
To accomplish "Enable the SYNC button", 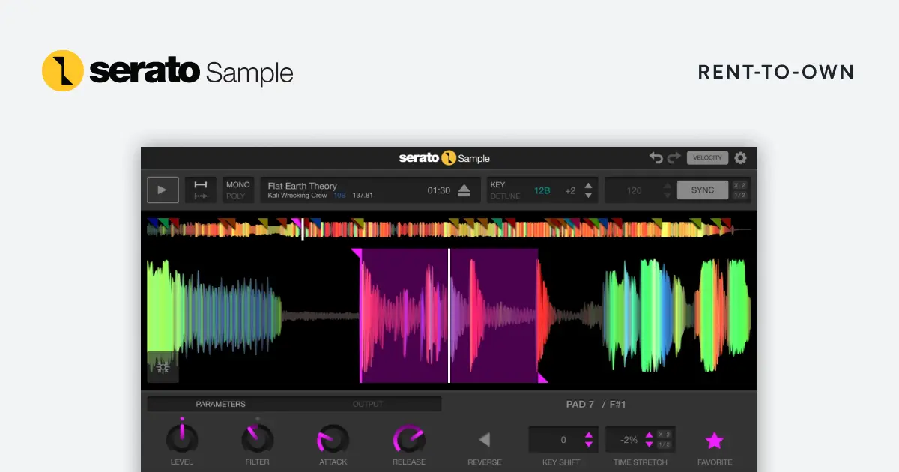I will pos(703,190).
